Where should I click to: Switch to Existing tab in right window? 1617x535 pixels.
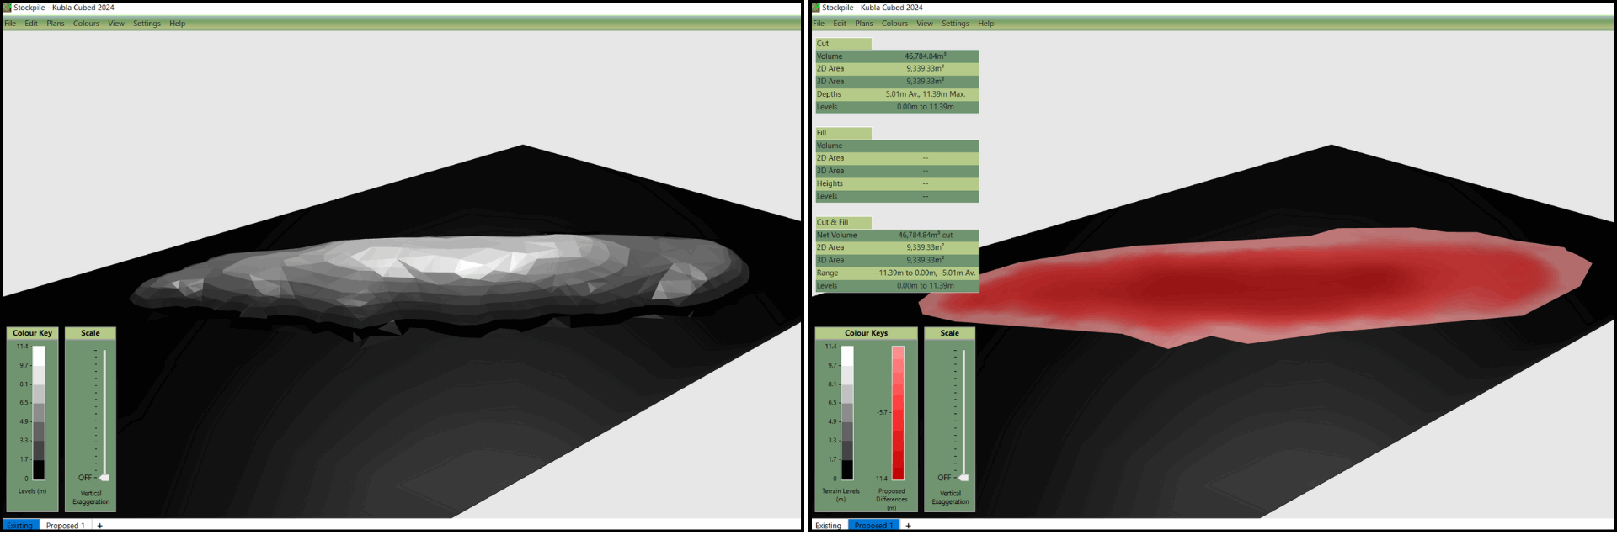point(828,526)
